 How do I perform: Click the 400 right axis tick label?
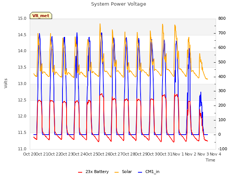pos(222,76)
